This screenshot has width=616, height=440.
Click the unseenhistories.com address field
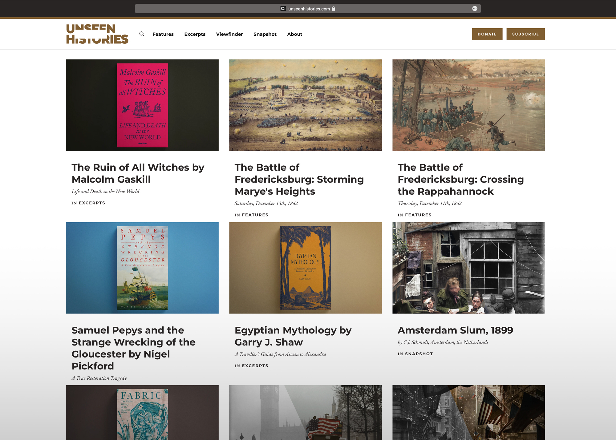(308, 9)
